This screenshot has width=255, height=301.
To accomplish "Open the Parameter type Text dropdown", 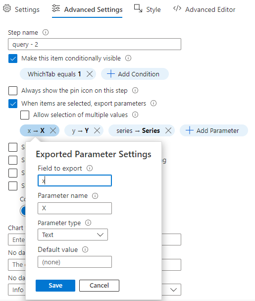I will (73, 235).
